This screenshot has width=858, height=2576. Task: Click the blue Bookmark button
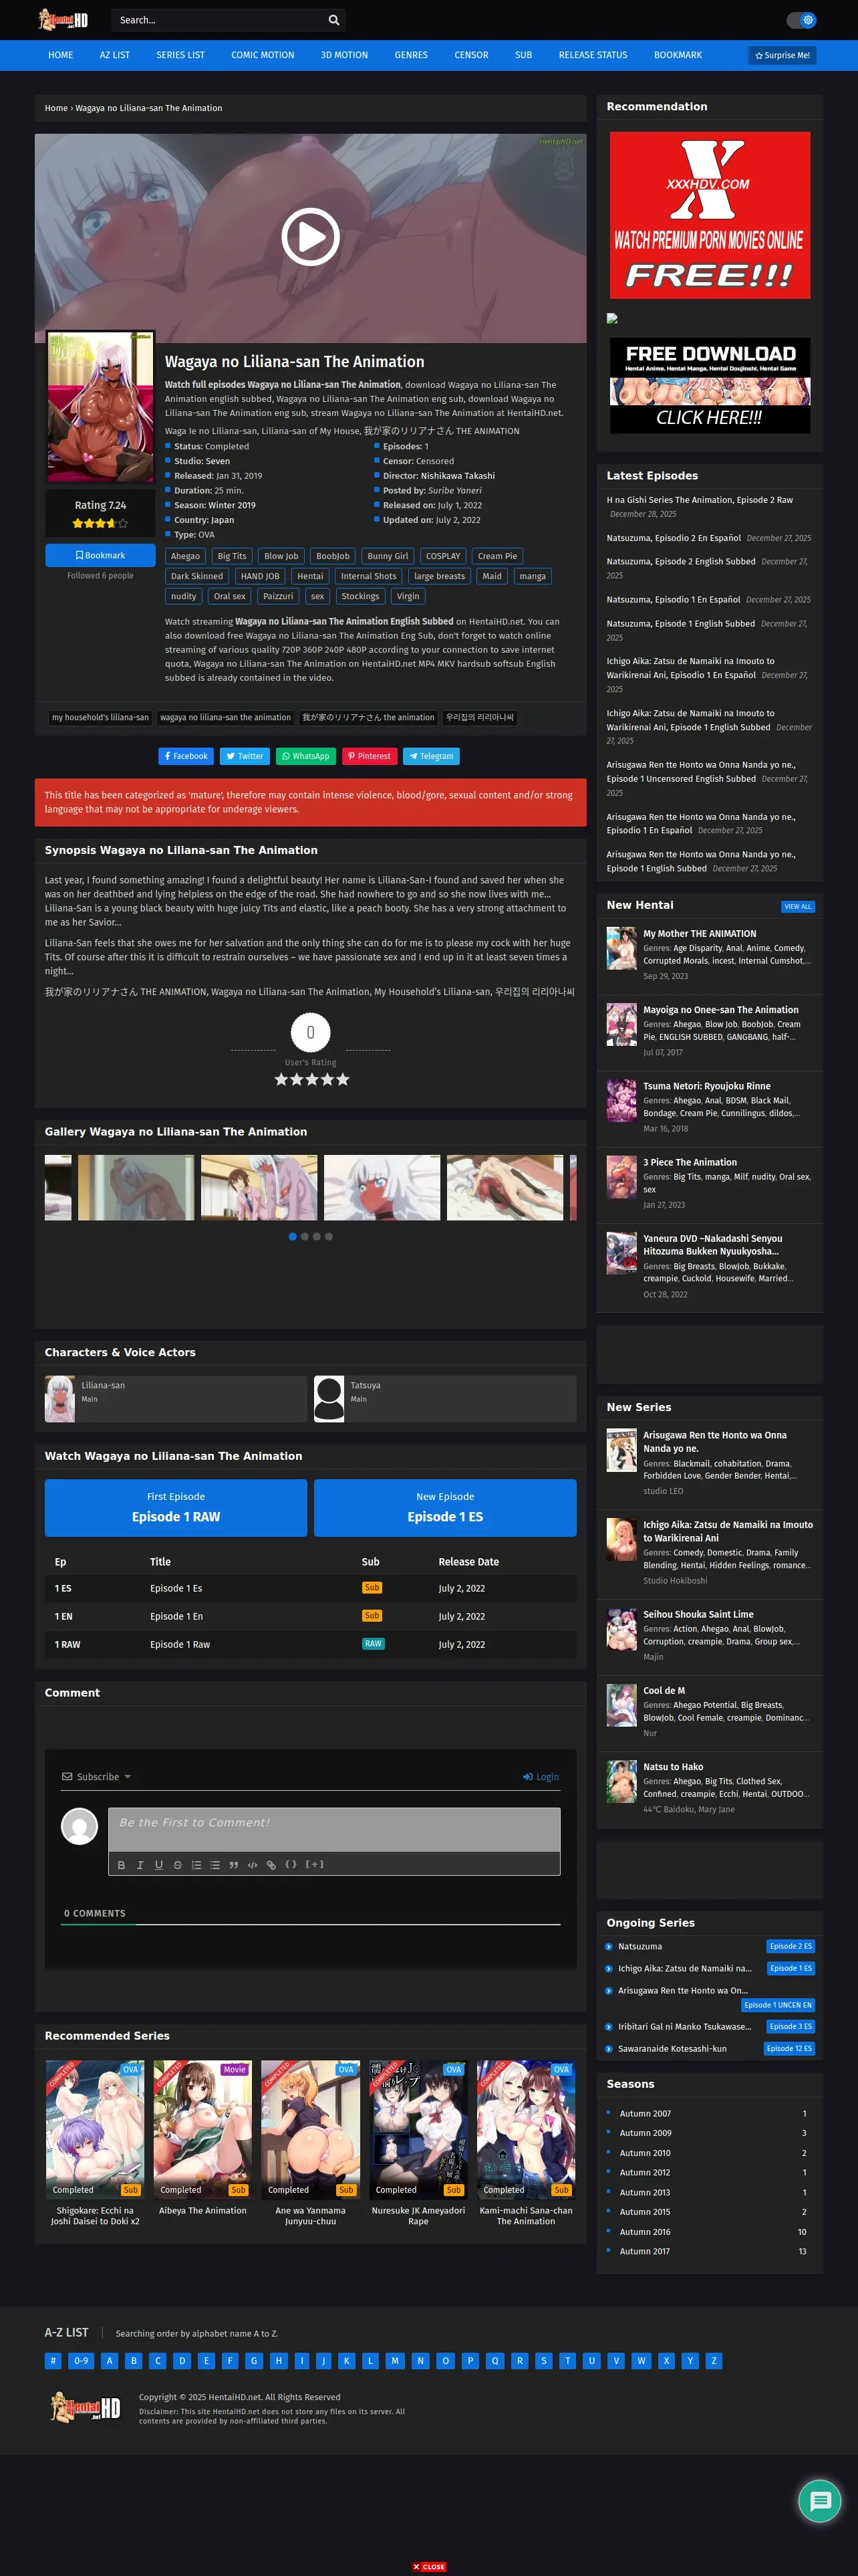100,555
